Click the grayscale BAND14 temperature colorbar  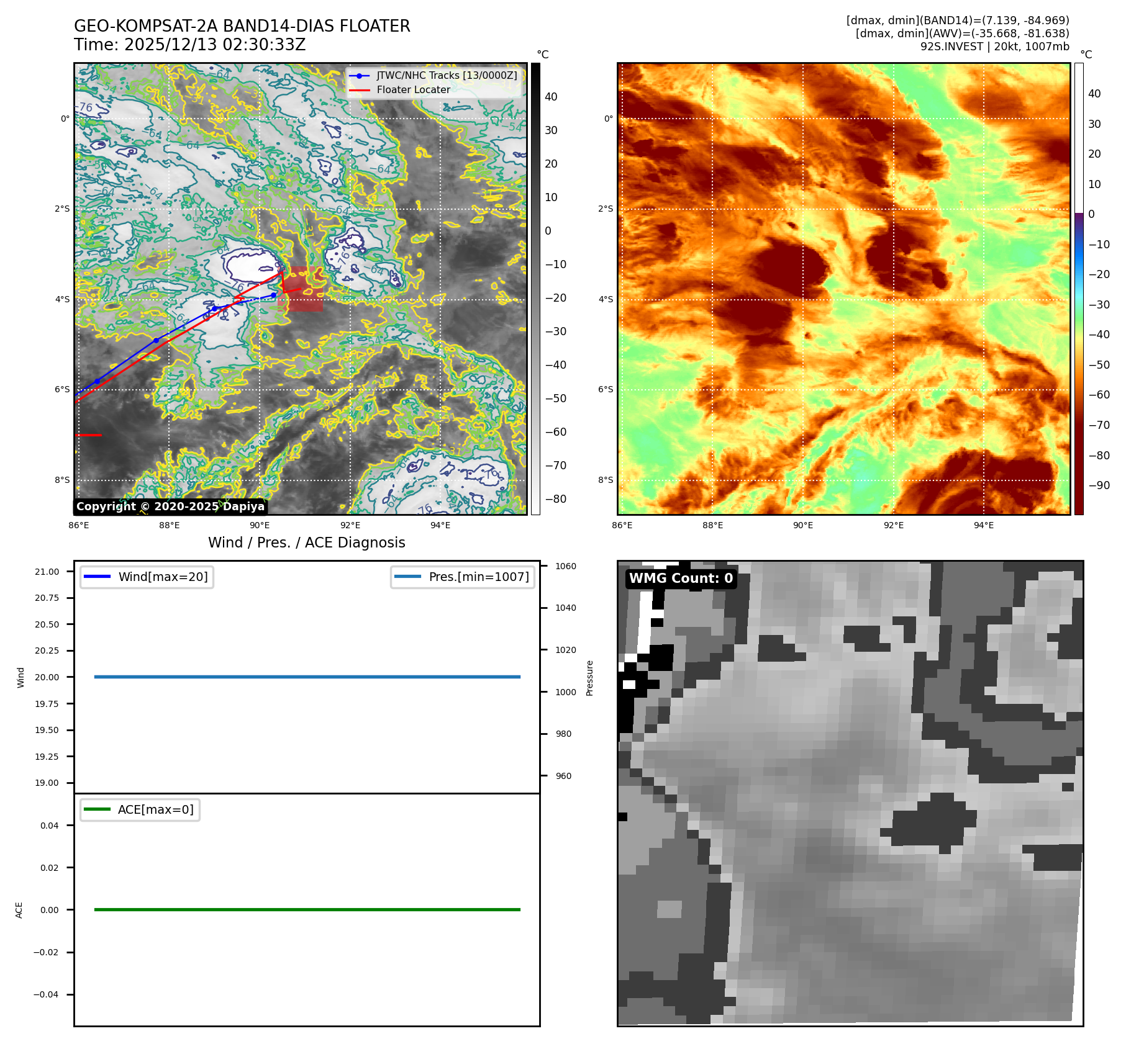(x=535, y=289)
